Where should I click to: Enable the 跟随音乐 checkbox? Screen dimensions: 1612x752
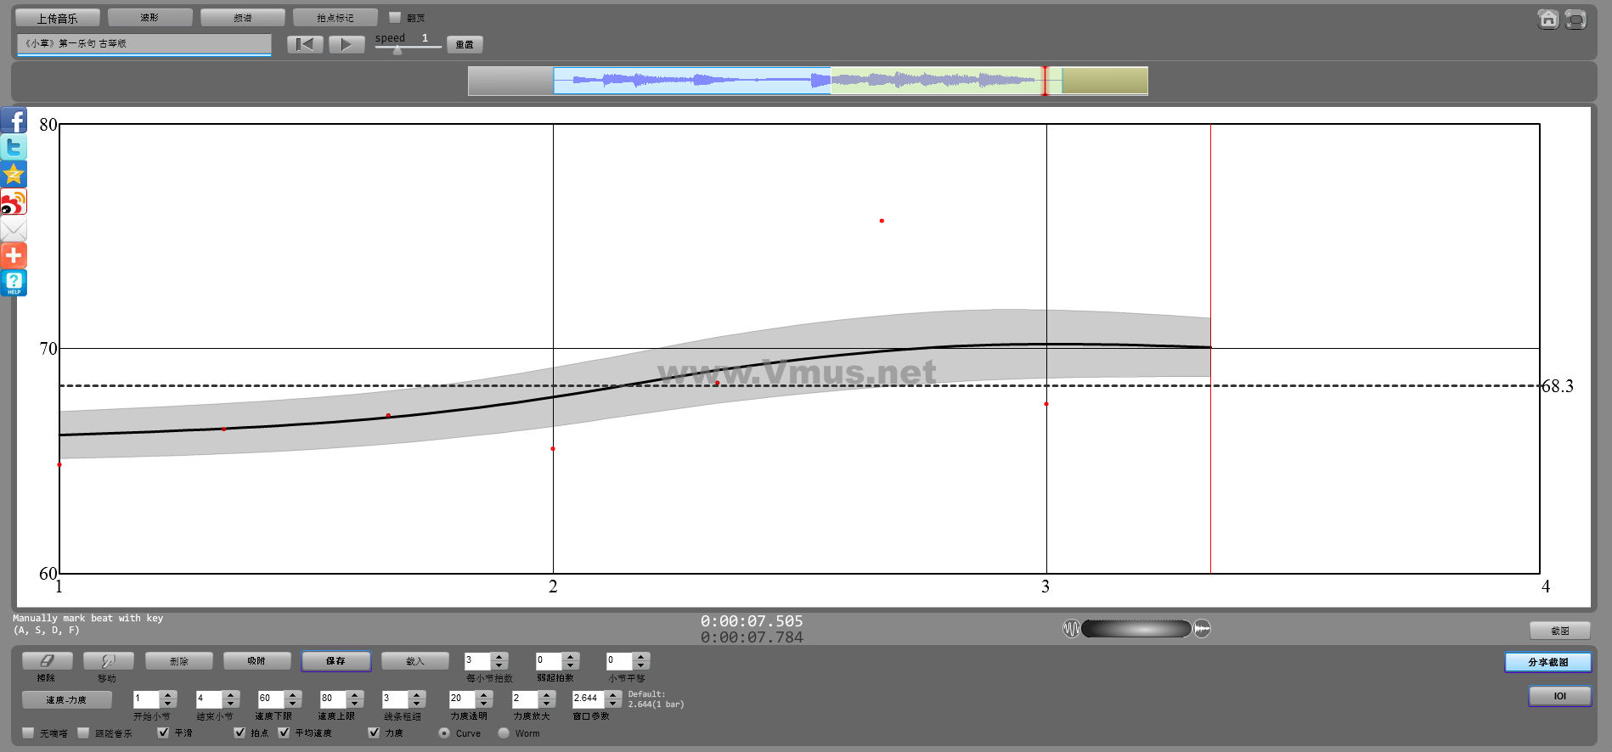pos(83,732)
